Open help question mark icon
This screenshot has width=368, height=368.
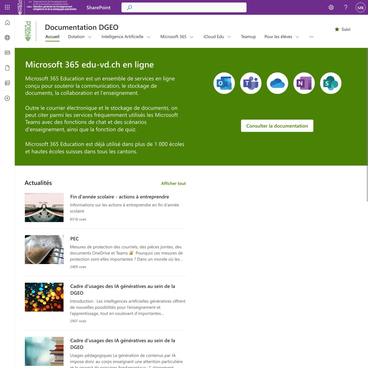click(346, 7)
